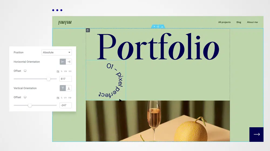Click the responsive device icon beside horizontal Offset

[x=25, y=71]
